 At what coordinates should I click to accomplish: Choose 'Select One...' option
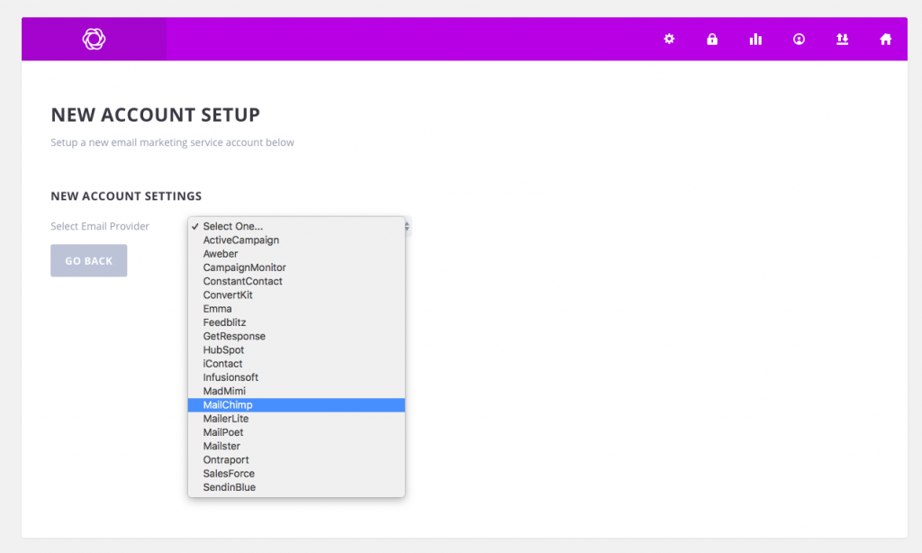(296, 226)
